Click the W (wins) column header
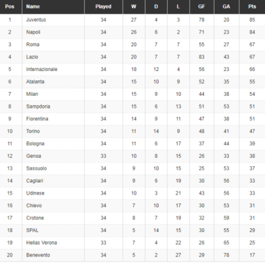 click(134, 7)
